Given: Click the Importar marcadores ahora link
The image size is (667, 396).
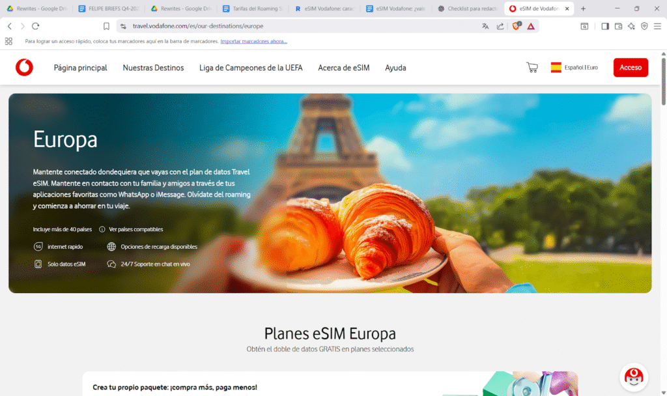Looking at the screenshot, I should tap(253, 41).
